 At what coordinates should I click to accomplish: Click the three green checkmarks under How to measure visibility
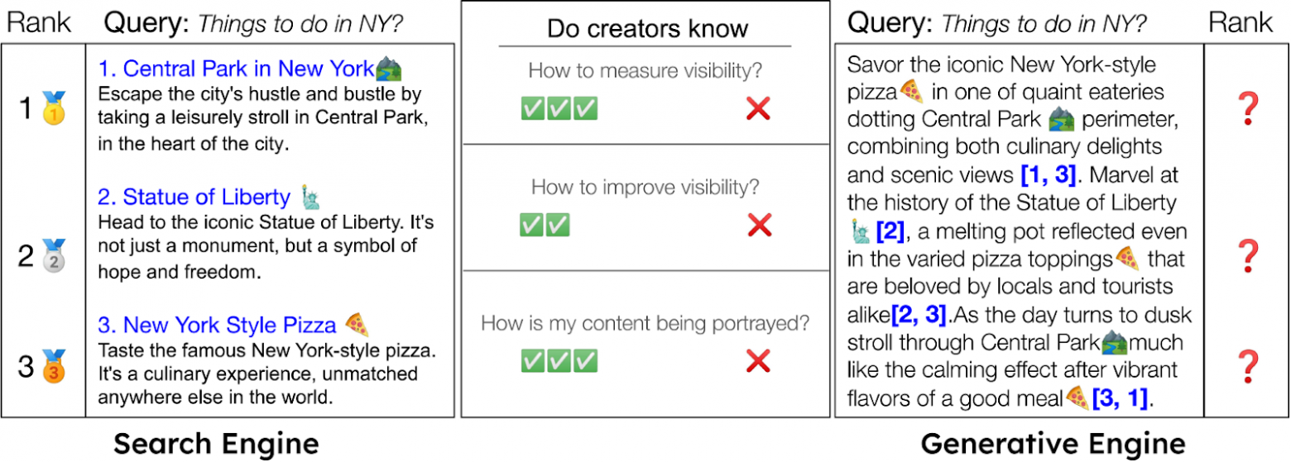[x=559, y=108]
